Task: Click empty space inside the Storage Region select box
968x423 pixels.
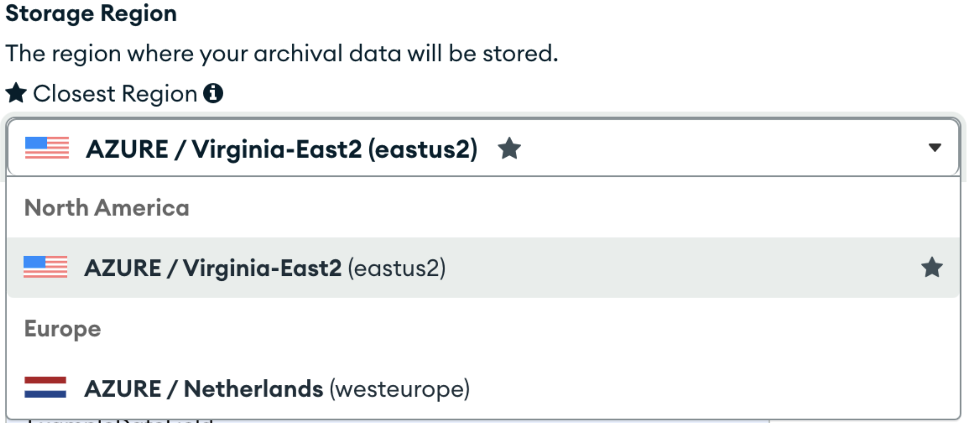Action: (704, 148)
